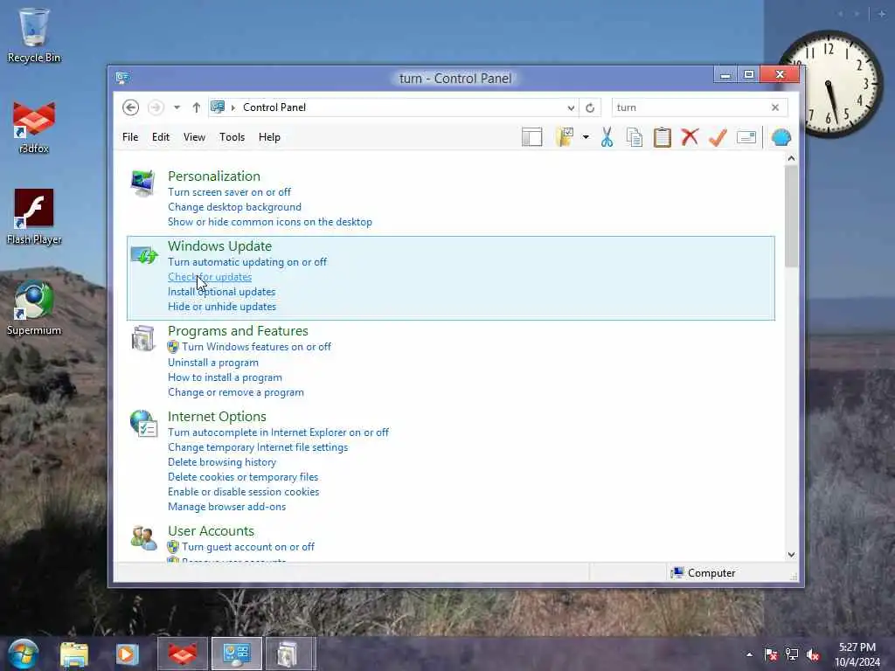The width and height of the screenshot is (895, 671).
Task: Go back with the Back arrow button
Action: 131,107
